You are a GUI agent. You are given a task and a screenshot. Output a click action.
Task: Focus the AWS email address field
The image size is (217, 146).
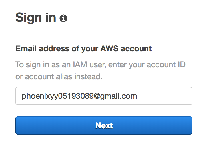(104, 96)
